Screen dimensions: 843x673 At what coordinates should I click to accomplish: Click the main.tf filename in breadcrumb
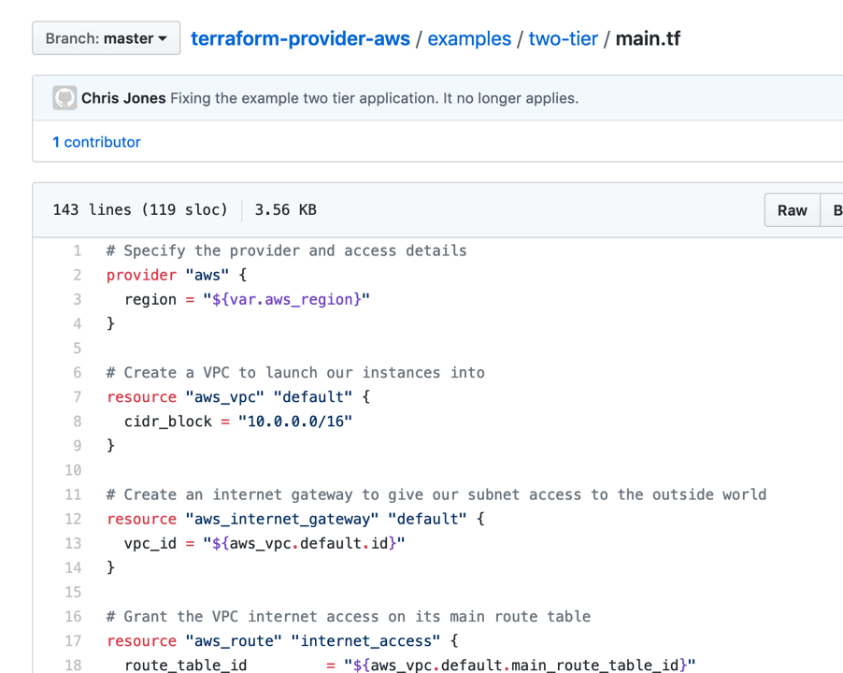(648, 38)
